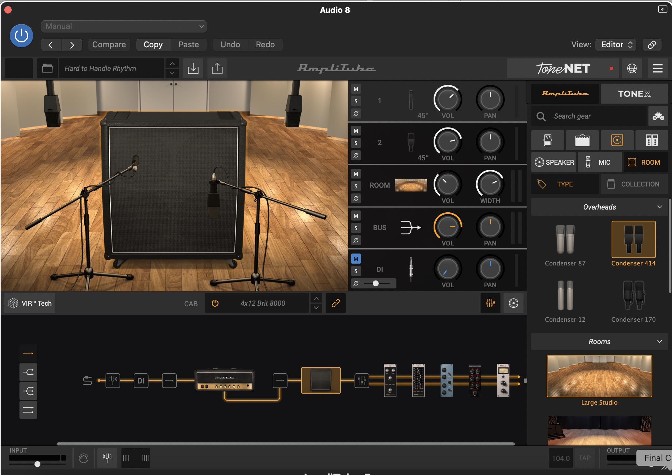
Task: Invert phase on the ROOM channel
Action: [x=356, y=198]
